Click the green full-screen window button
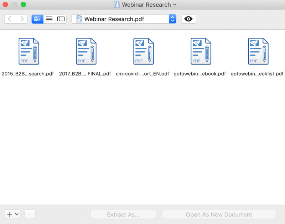 [23, 5]
